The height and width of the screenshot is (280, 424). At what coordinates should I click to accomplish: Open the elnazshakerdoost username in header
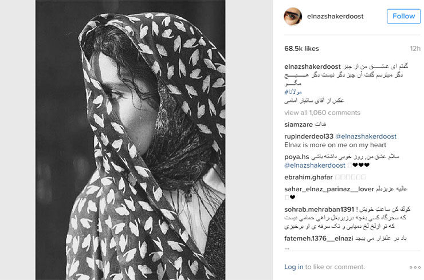tap(335, 17)
